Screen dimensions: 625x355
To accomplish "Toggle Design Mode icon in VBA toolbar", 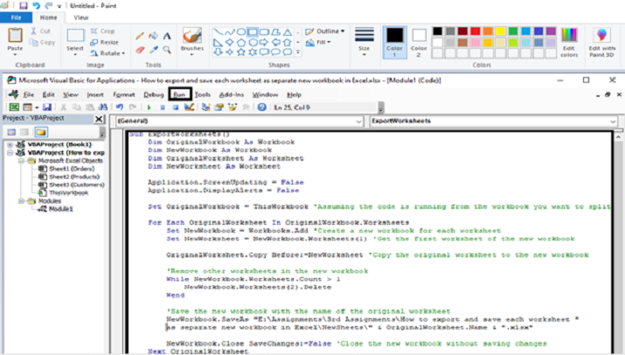I will tap(190, 108).
